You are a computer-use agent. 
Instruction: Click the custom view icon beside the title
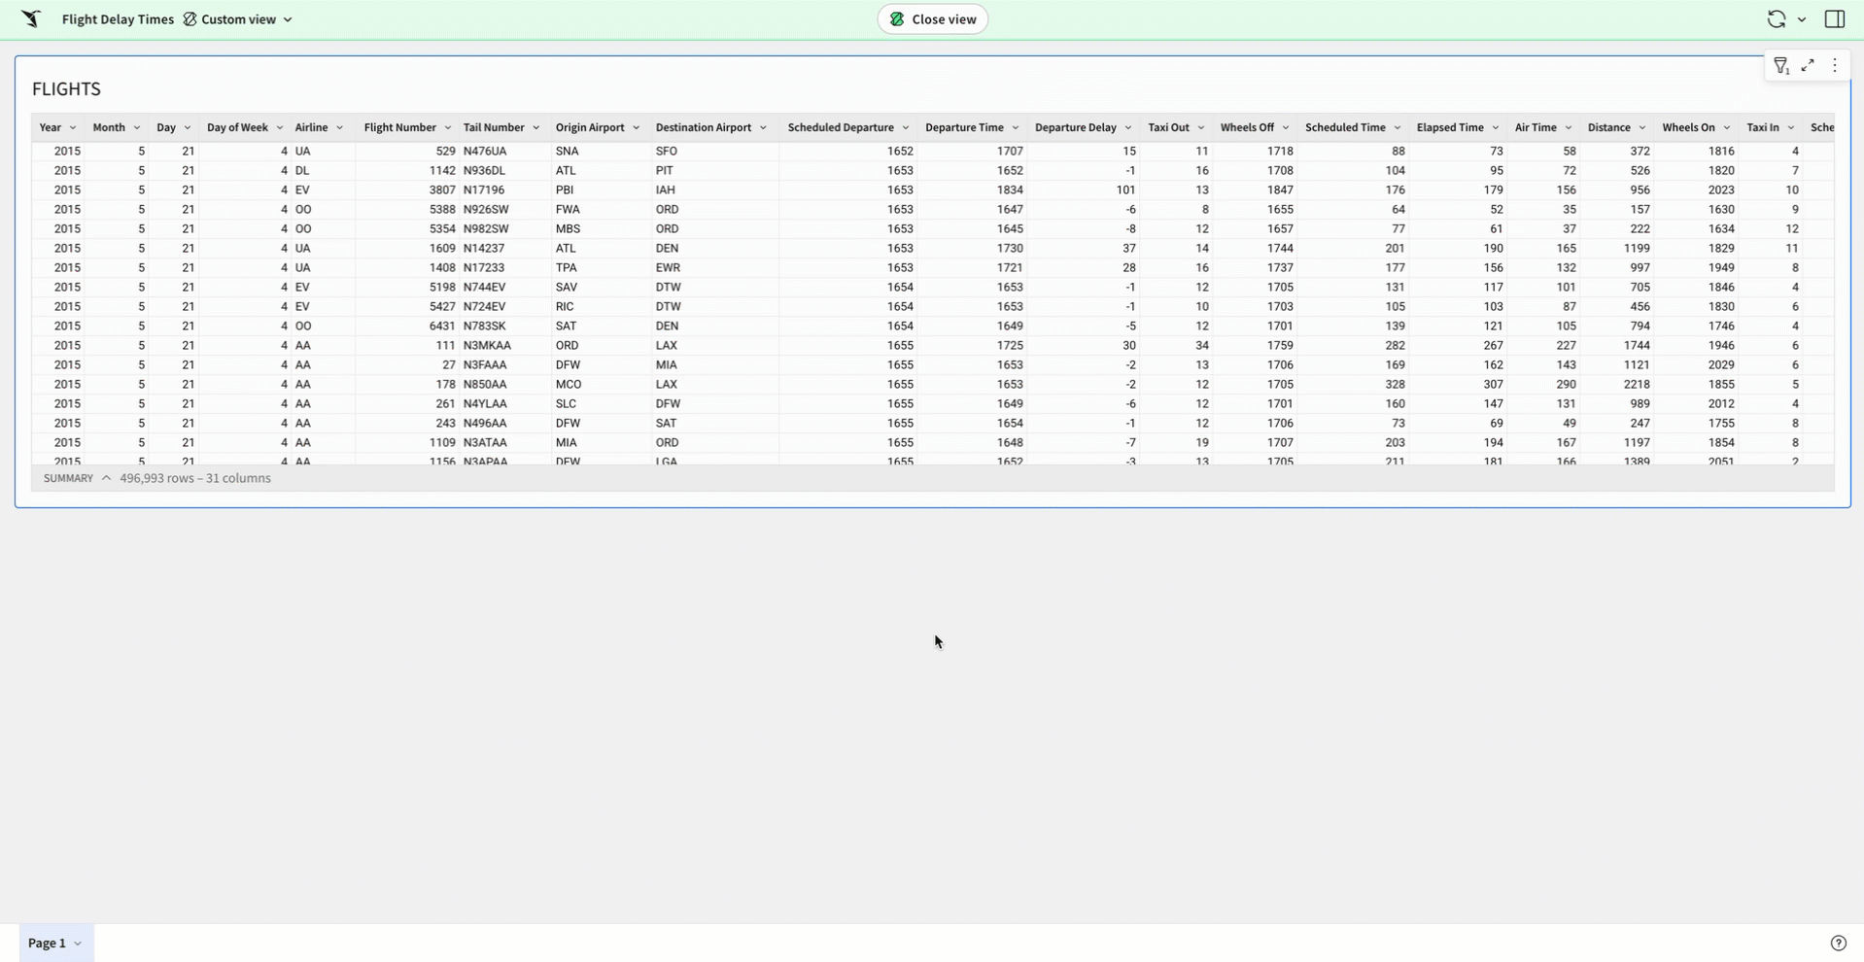point(190,19)
